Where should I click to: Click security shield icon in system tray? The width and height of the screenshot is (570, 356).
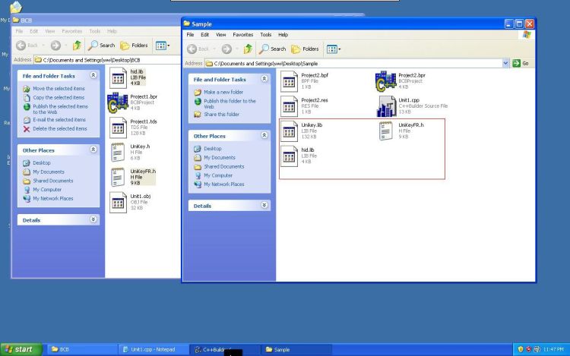520,349
